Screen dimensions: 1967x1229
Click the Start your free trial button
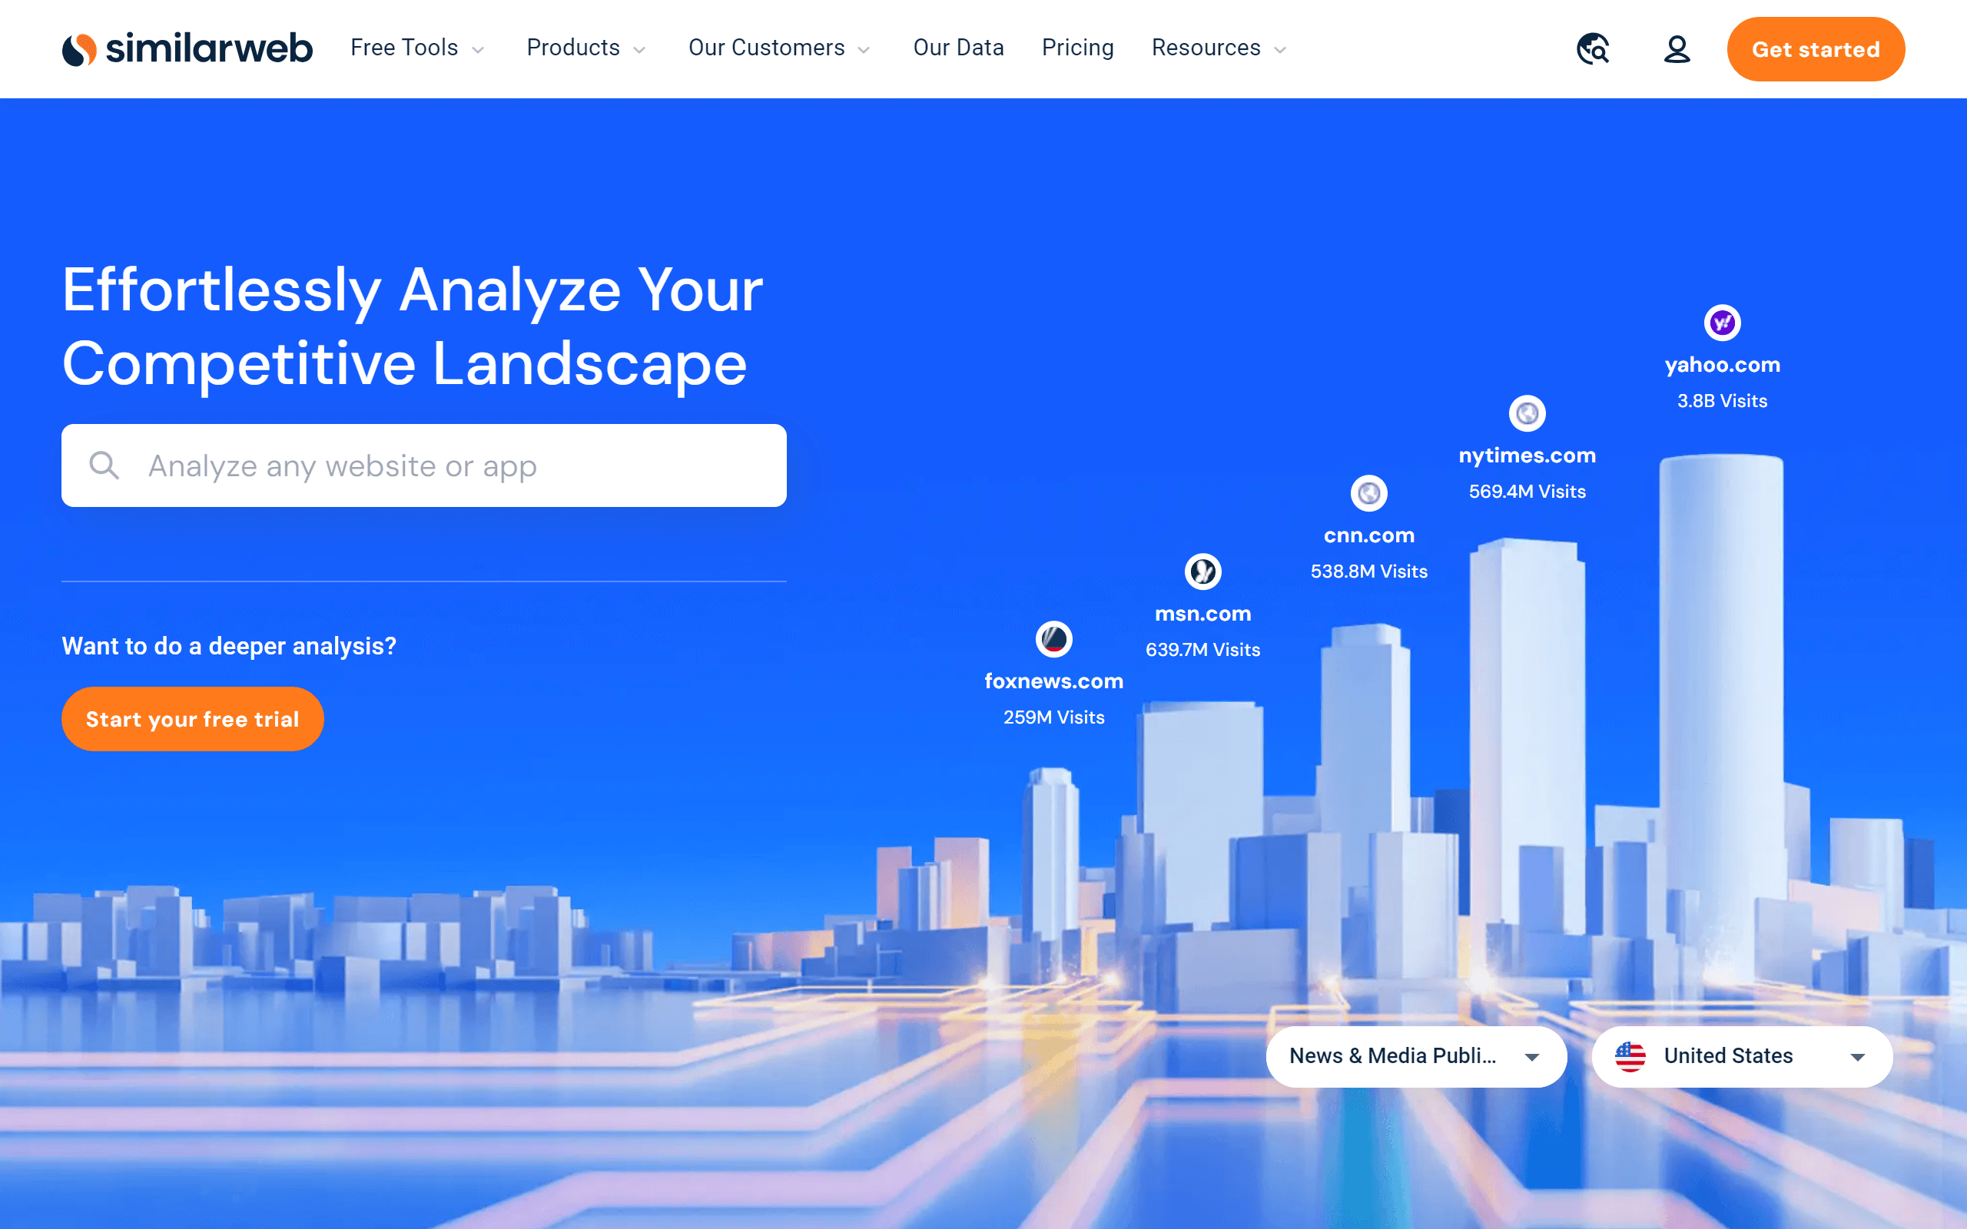[193, 719]
